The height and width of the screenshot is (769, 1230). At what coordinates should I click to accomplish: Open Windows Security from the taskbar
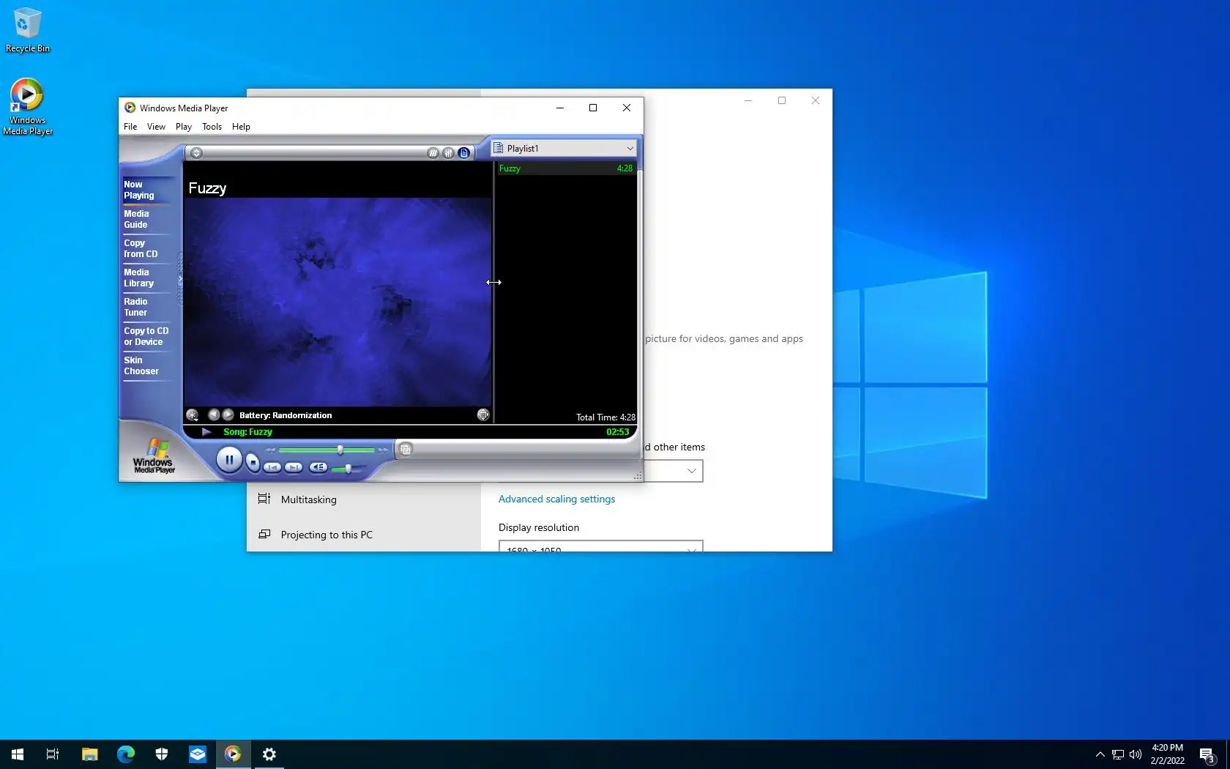[161, 754]
